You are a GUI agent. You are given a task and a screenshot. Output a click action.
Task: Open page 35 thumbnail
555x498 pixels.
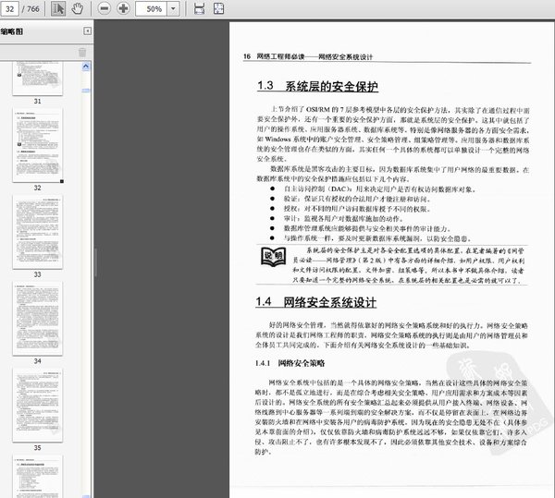38,405
